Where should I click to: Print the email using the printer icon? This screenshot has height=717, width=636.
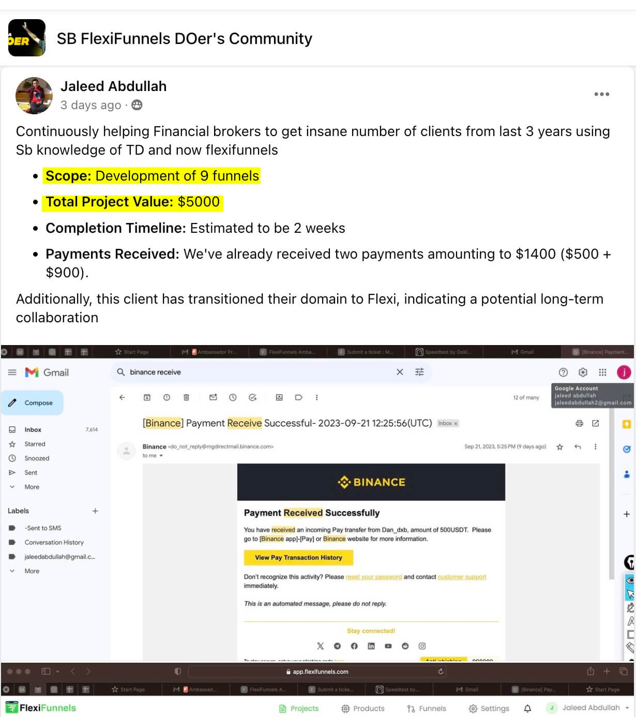point(579,423)
